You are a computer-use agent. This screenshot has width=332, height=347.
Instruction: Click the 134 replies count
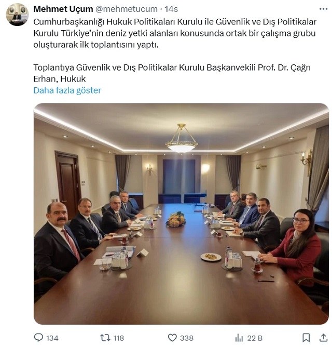52,338
